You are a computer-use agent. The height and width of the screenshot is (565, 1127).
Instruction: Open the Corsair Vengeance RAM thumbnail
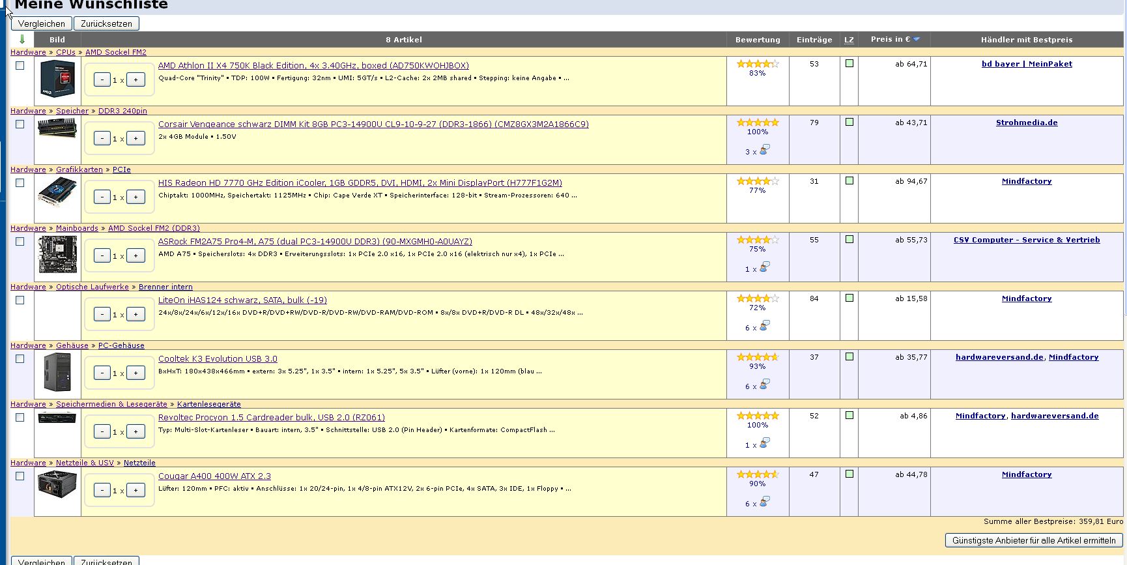point(57,127)
